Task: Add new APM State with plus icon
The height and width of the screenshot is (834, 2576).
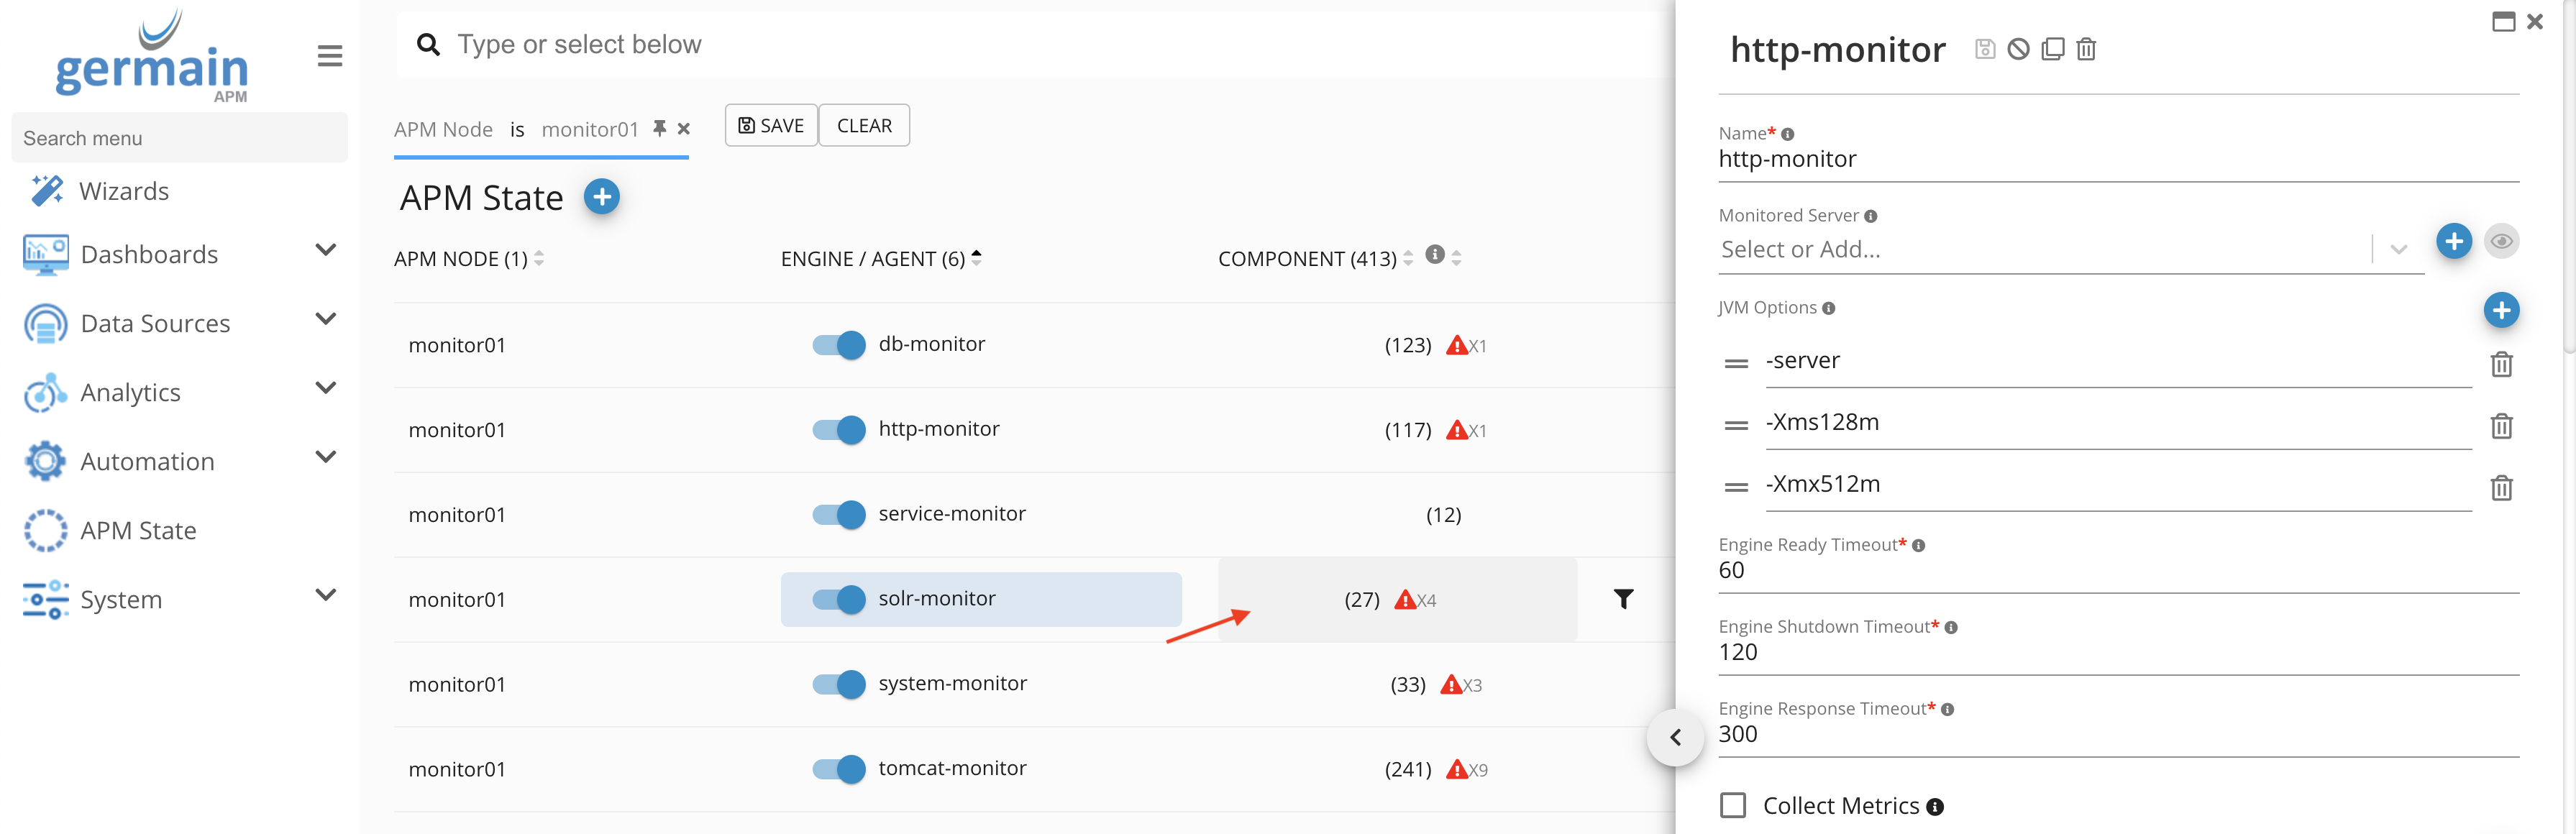Action: coord(601,197)
